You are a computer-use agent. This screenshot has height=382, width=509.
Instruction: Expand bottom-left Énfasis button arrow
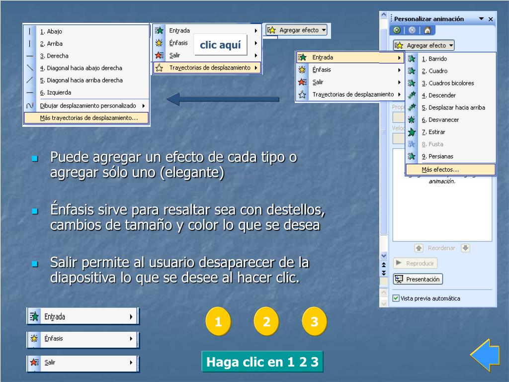point(131,338)
